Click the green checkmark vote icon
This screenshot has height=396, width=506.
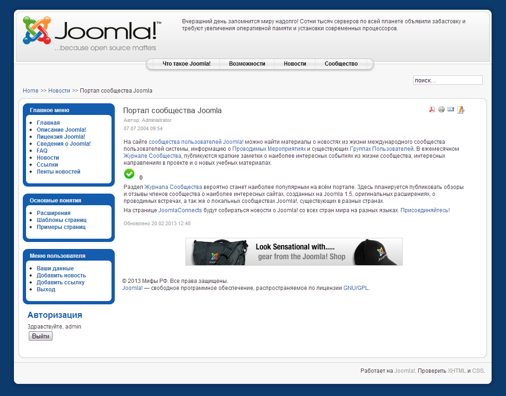[129, 174]
